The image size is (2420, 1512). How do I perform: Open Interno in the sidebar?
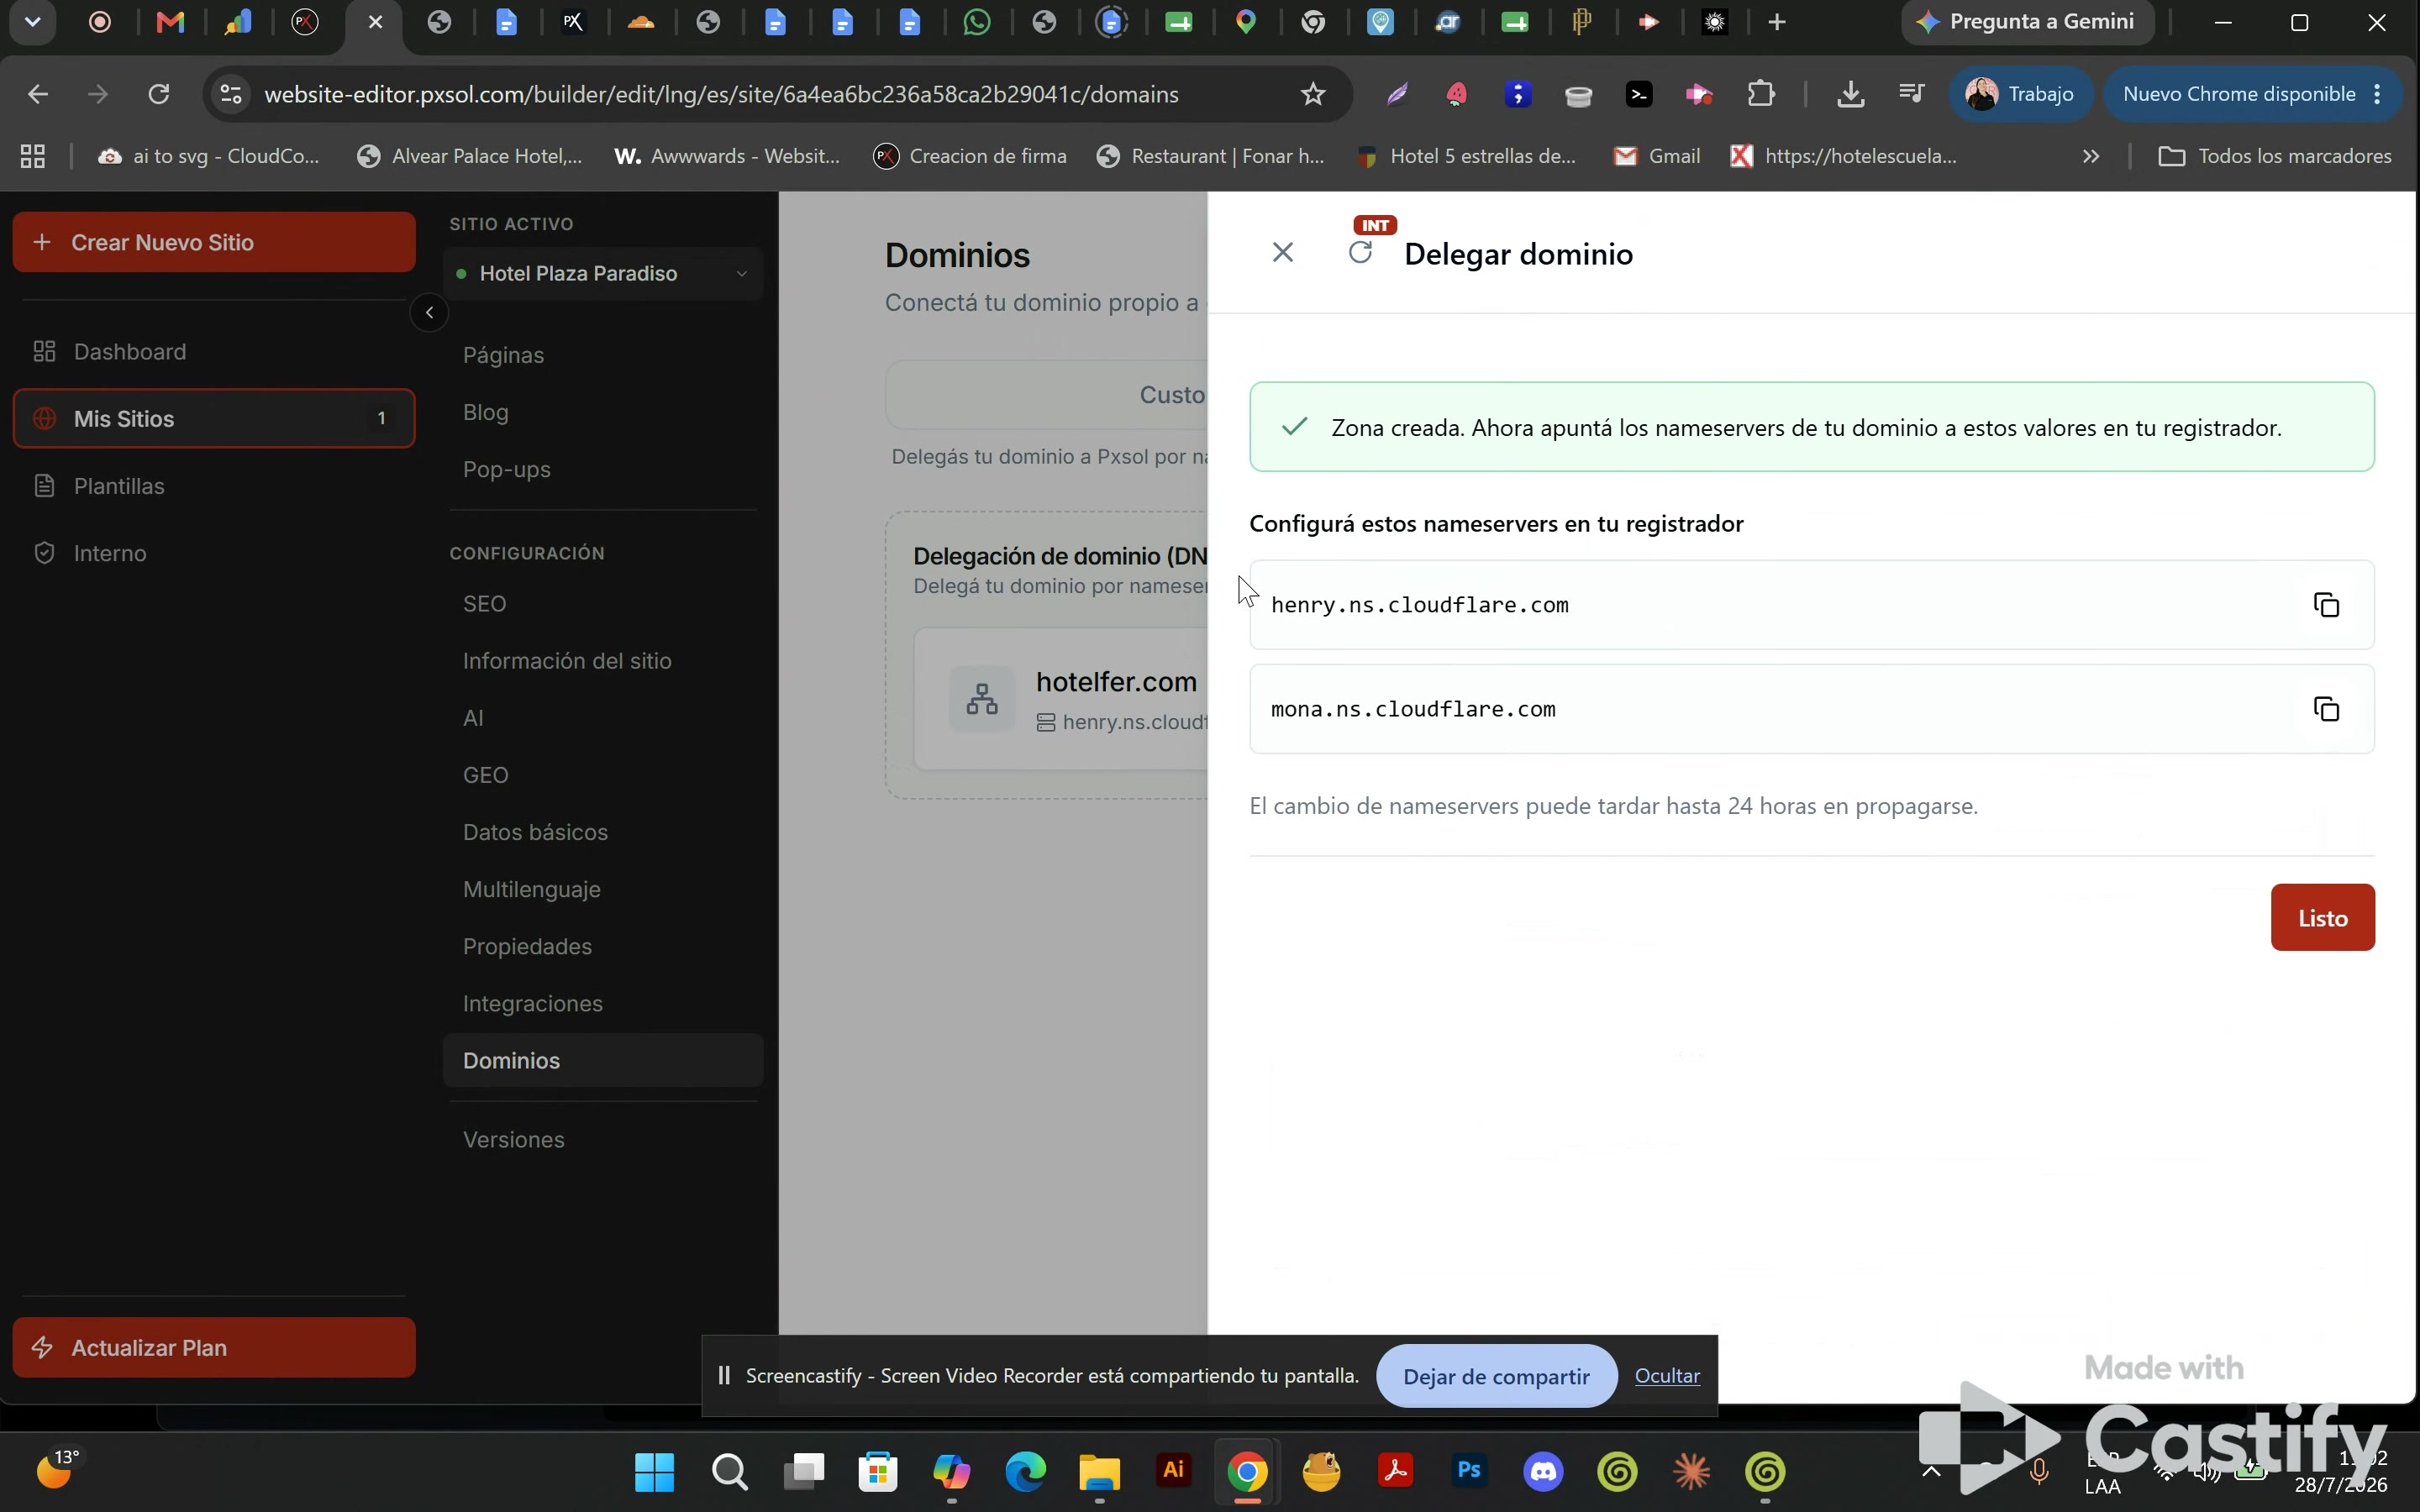pos(214,553)
